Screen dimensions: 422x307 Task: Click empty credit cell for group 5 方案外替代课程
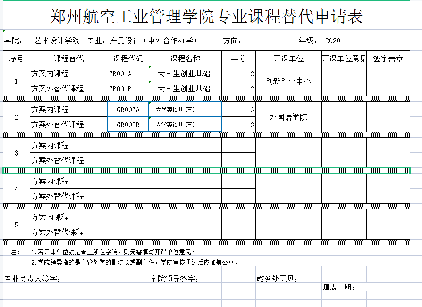[238, 232]
